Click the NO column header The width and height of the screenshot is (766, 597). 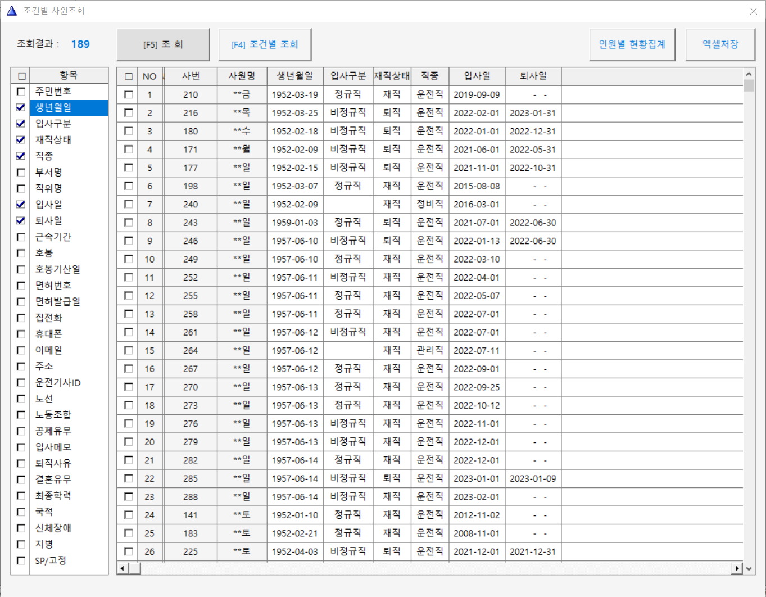click(149, 76)
